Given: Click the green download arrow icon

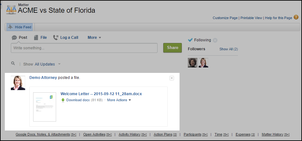Looking at the screenshot, I should pyautogui.click(x=63, y=100).
